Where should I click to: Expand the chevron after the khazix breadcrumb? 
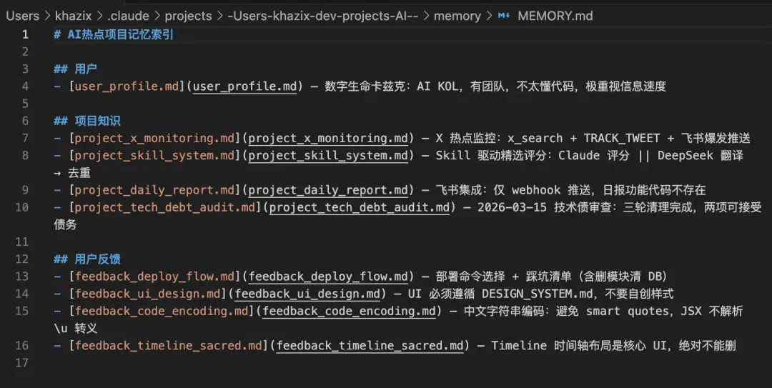pyautogui.click(x=100, y=16)
